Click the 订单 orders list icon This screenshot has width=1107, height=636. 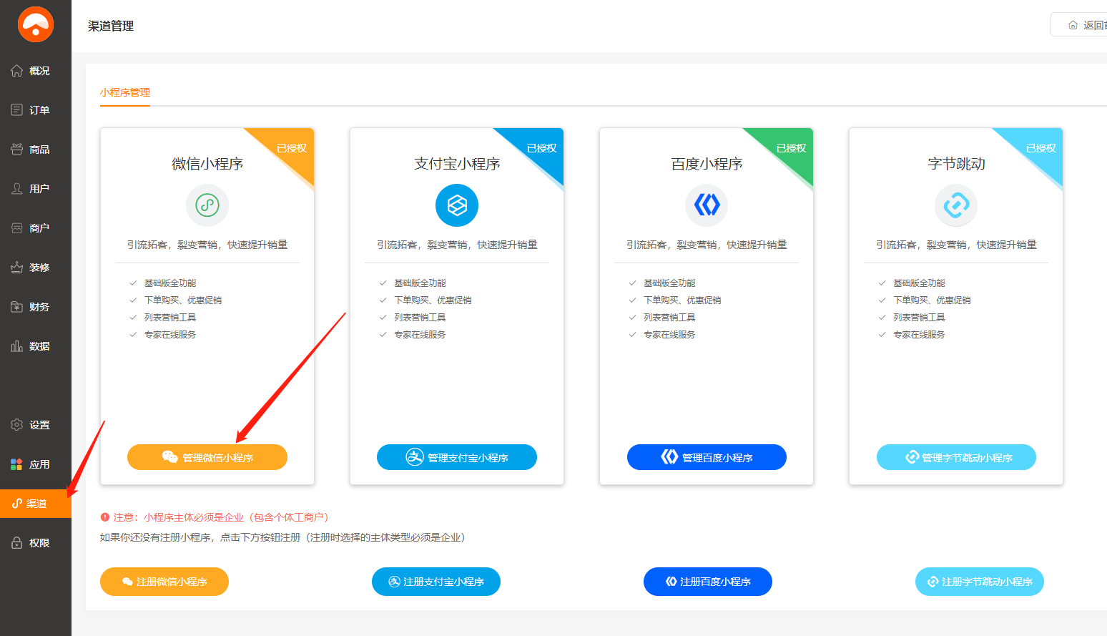(16, 110)
